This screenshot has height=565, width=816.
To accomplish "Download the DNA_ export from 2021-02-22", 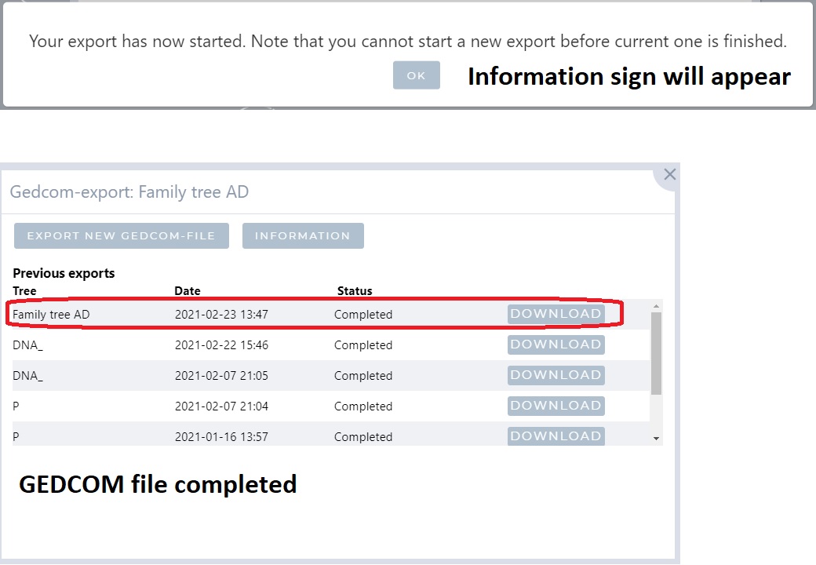I will pos(556,344).
